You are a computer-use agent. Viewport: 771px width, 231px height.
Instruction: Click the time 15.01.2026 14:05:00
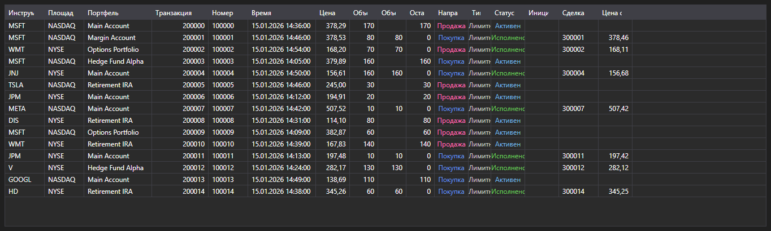coord(281,61)
